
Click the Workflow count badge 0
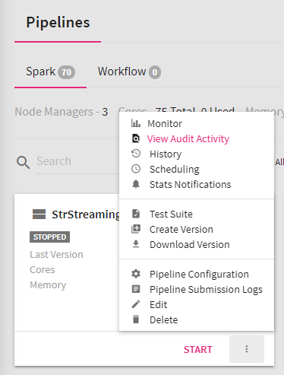tap(155, 72)
